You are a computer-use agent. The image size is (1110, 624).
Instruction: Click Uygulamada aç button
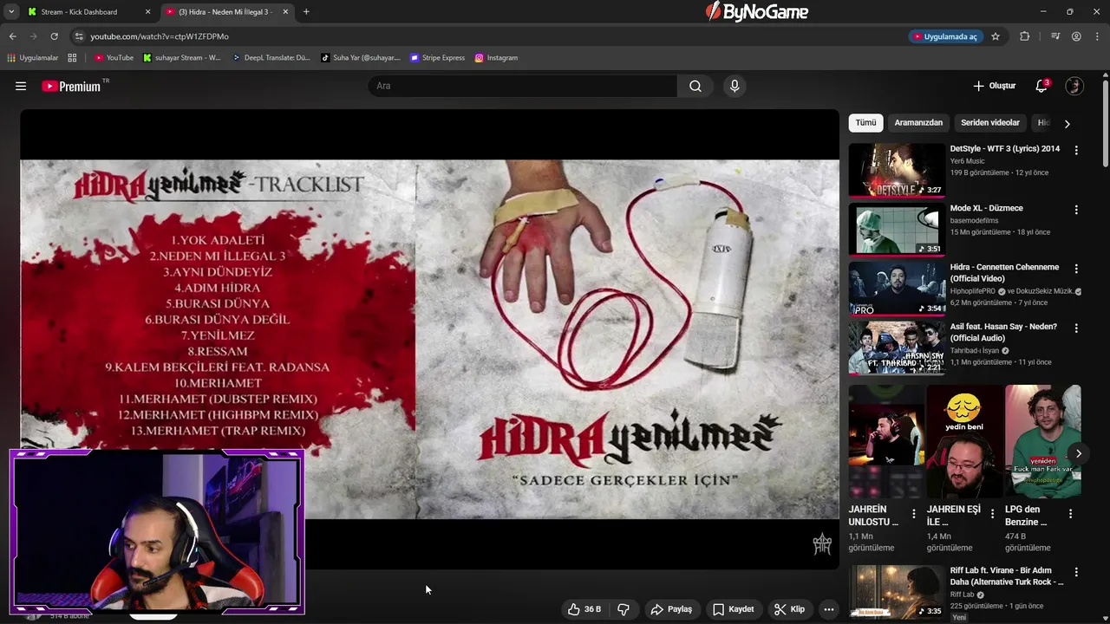click(945, 36)
